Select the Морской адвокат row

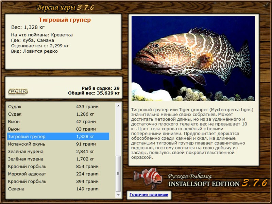pyautogui.click(x=58, y=174)
